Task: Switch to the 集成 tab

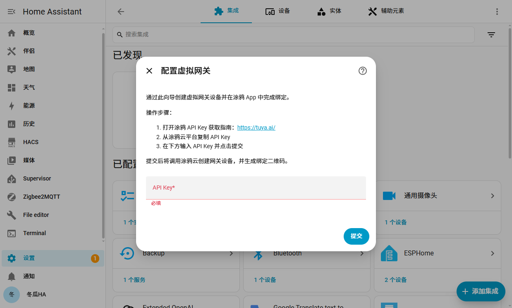Action: tap(226, 11)
